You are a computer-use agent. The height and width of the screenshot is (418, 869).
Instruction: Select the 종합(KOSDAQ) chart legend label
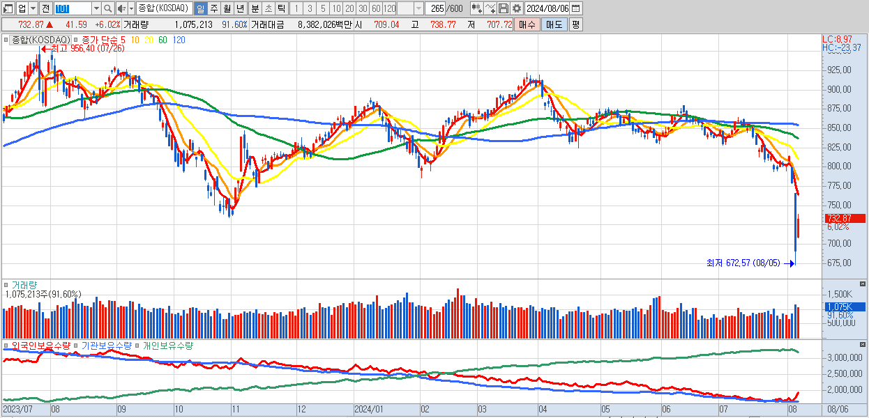[41, 40]
